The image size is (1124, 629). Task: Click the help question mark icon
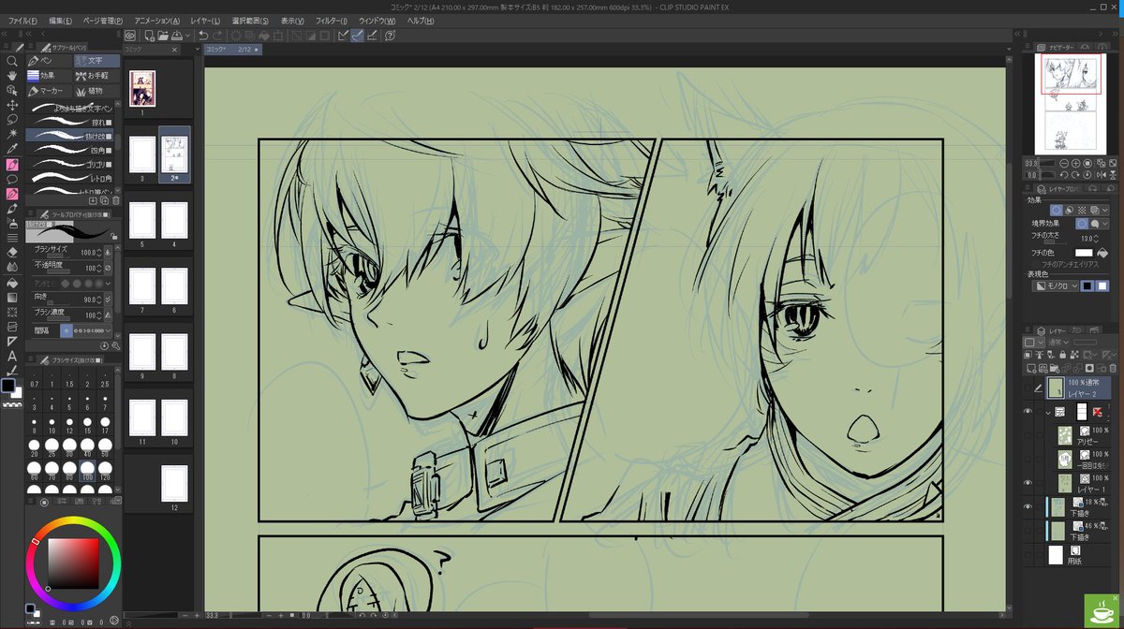click(390, 36)
